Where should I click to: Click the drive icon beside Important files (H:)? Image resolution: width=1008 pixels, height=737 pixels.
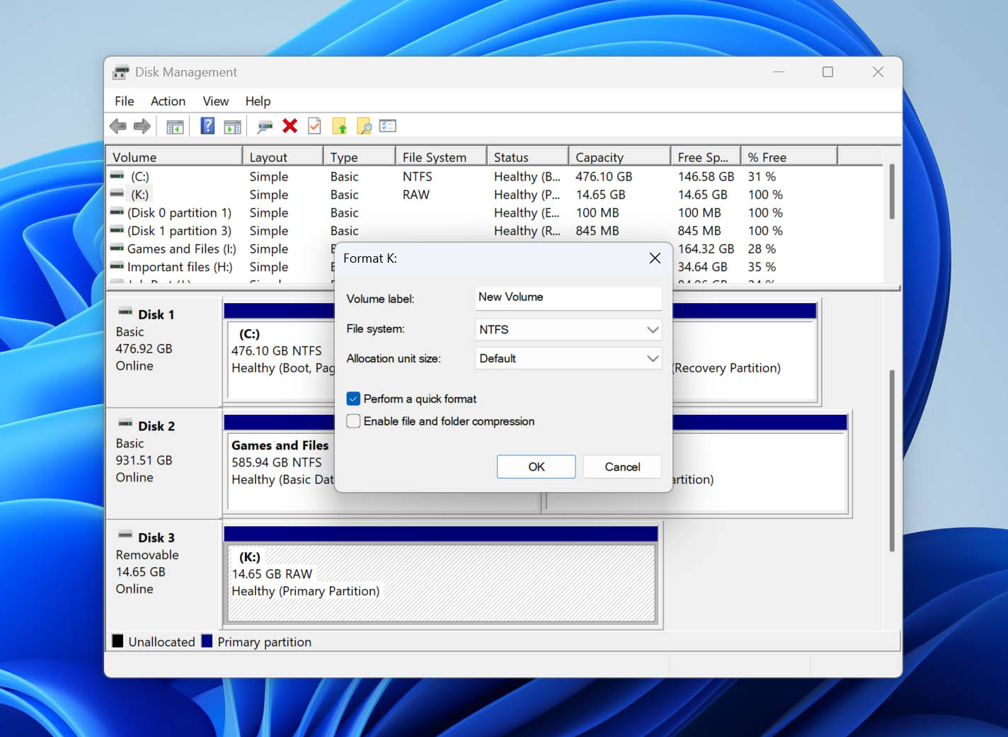[117, 267]
